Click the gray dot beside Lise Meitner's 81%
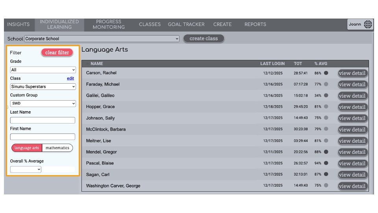Image resolution: width=378 pixels, height=213 pixels. click(326, 140)
